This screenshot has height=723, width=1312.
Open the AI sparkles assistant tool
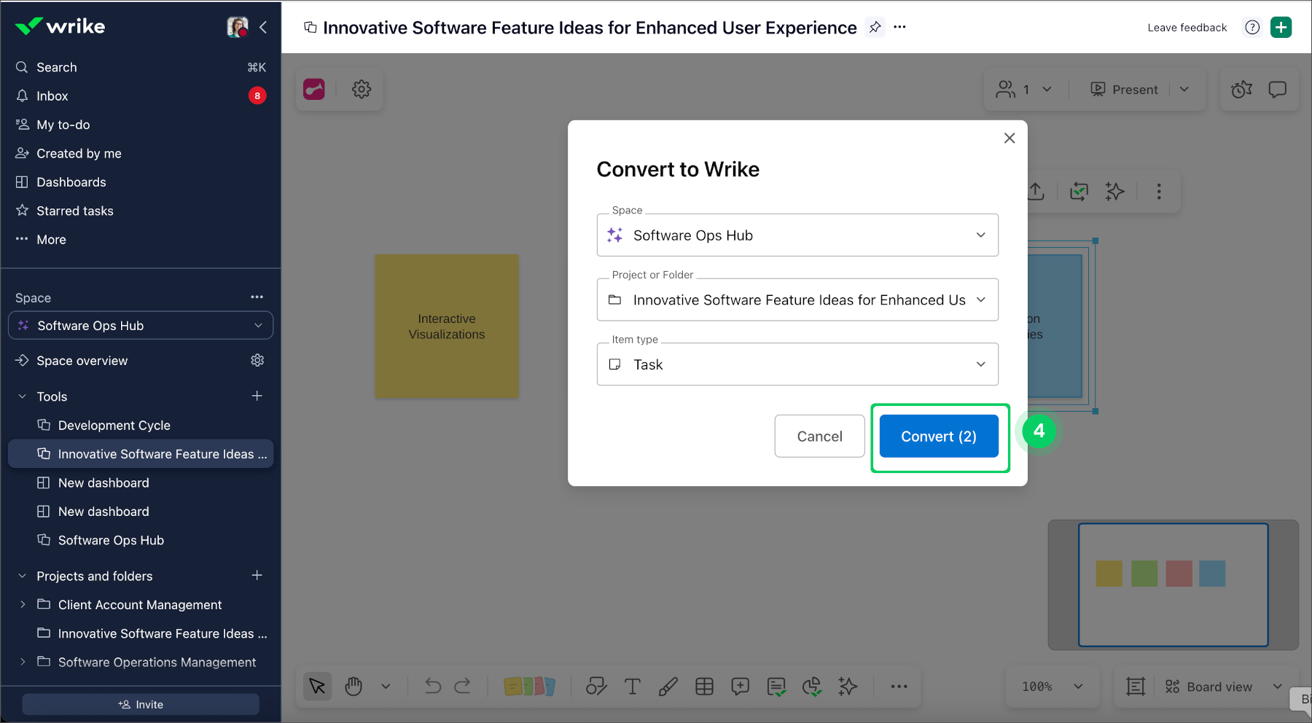tap(847, 686)
